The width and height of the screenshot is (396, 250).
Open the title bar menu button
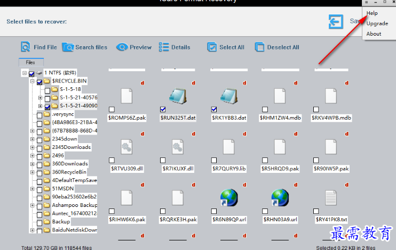coord(367,2)
